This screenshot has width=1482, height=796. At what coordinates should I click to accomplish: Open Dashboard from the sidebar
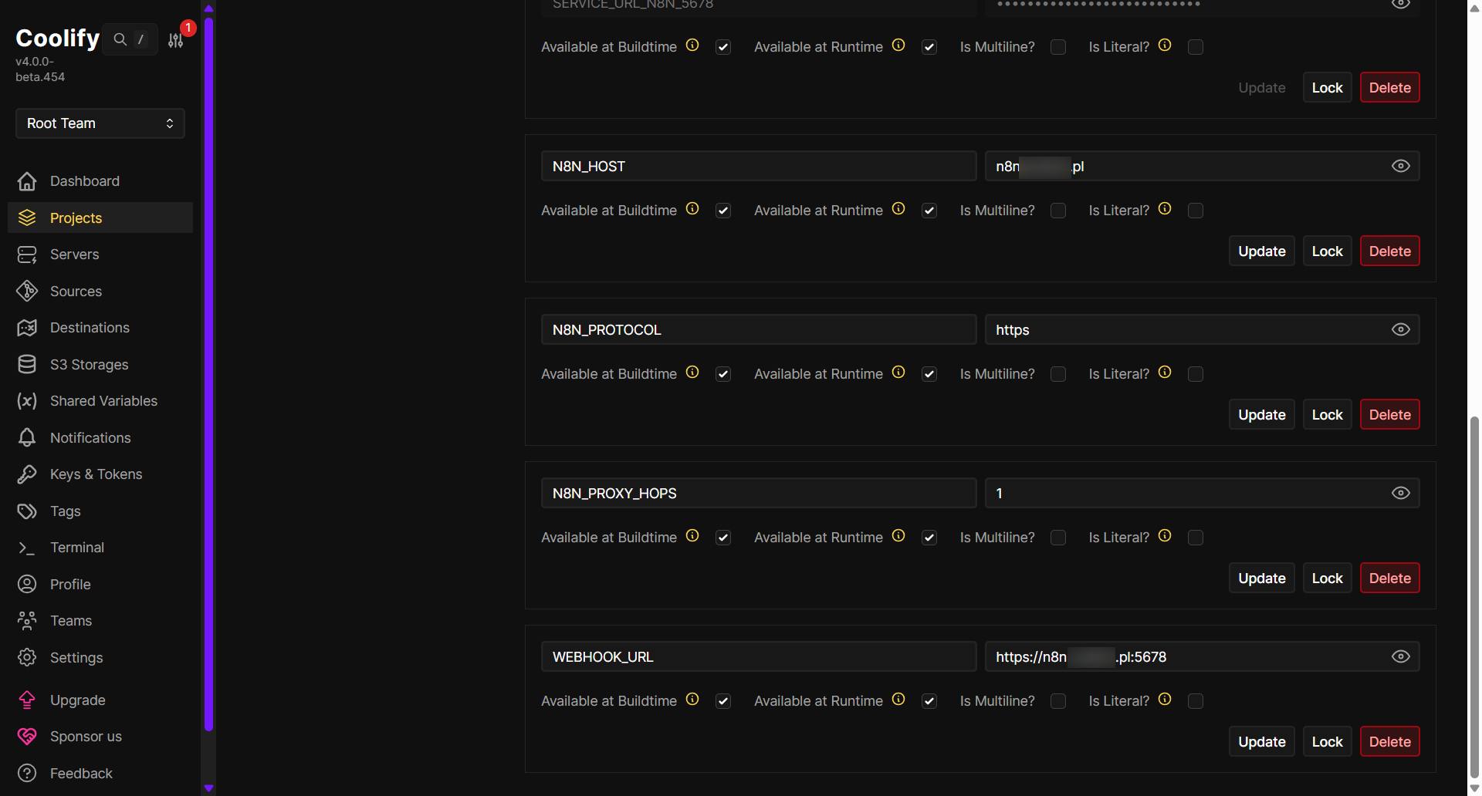coord(100,181)
